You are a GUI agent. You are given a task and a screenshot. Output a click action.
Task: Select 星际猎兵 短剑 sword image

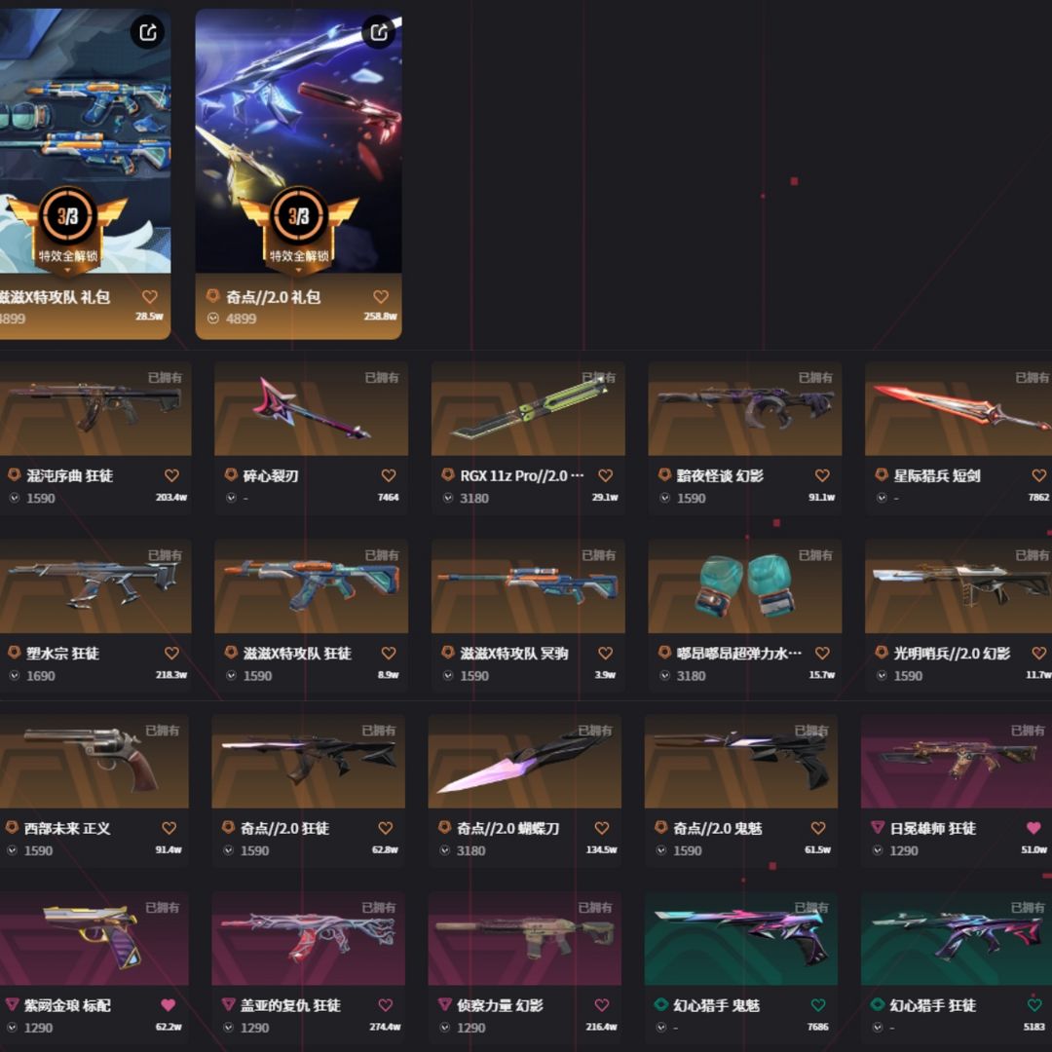click(x=958, y=408)
